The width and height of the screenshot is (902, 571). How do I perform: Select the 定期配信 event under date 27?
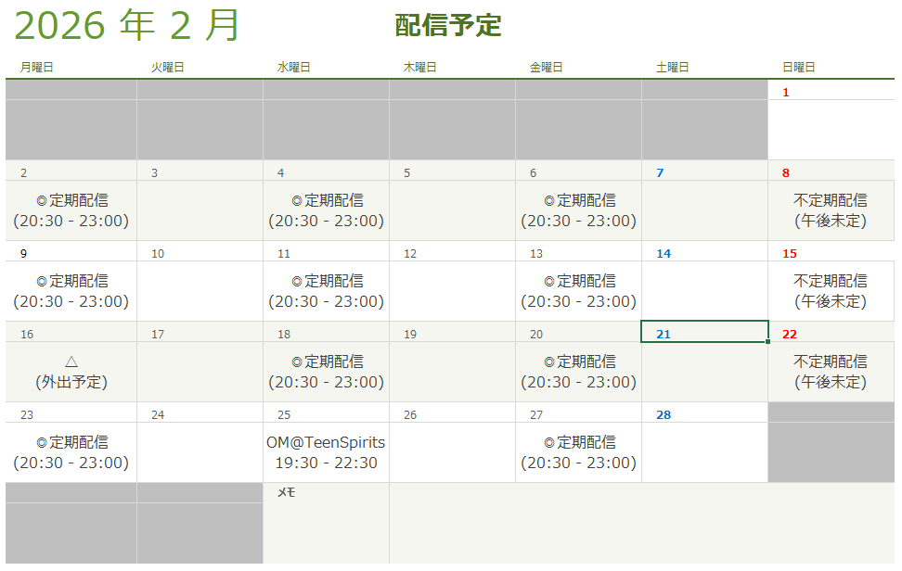pos(578,452)
